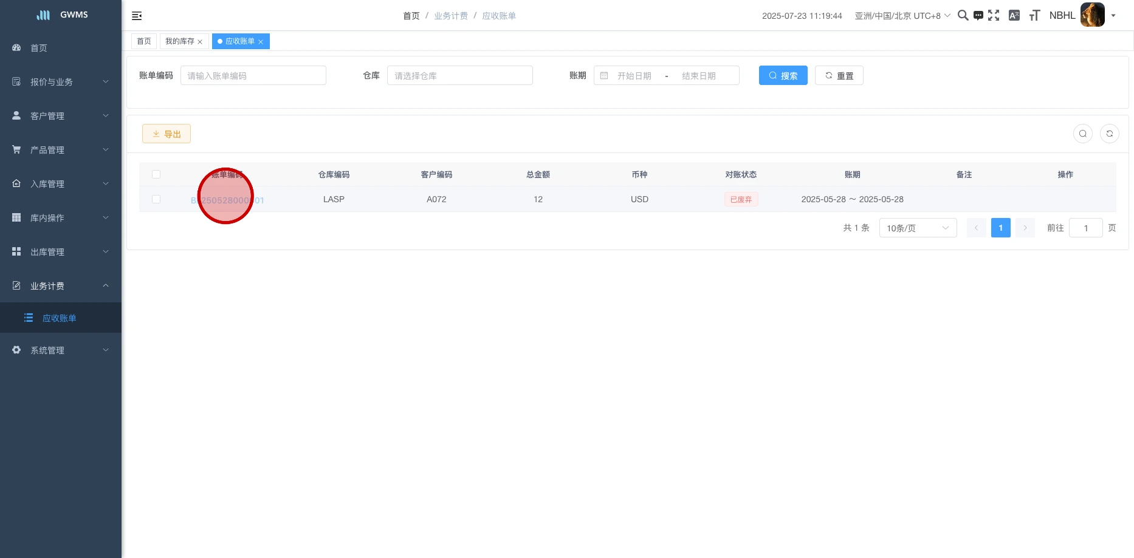Toggle fullscreen mode icon

click(x=994, y=15)
